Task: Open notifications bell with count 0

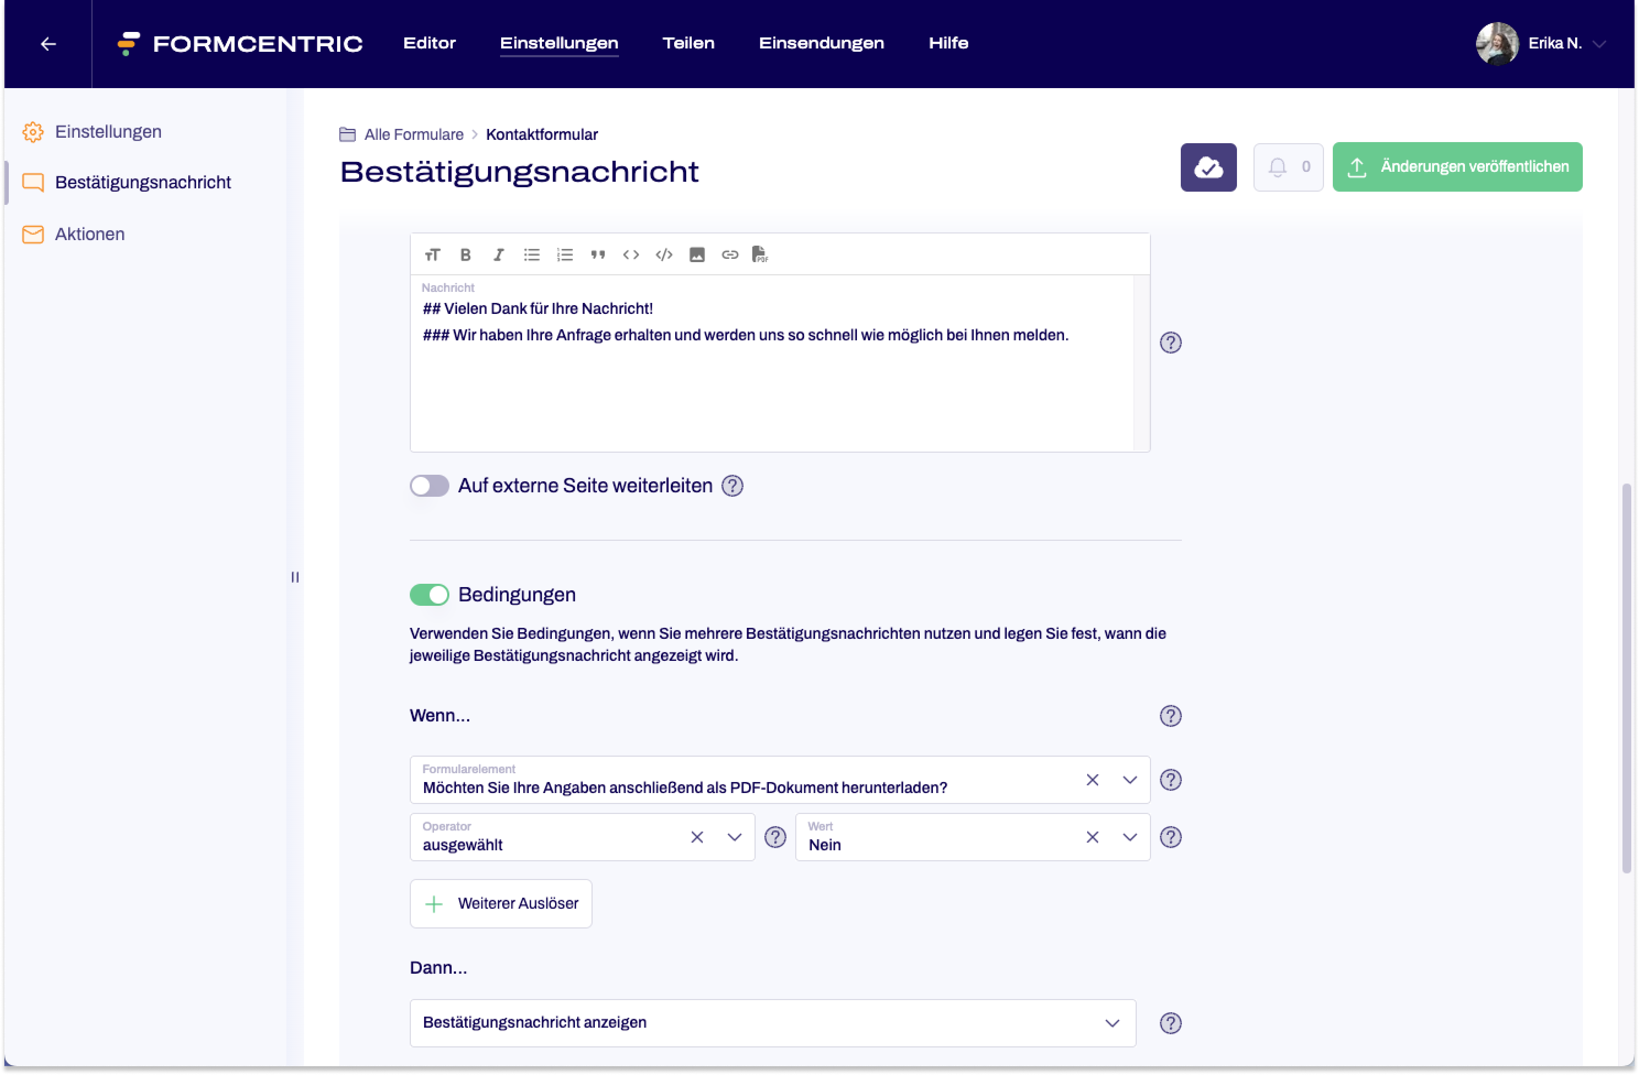Action: tap(1289, 167)
